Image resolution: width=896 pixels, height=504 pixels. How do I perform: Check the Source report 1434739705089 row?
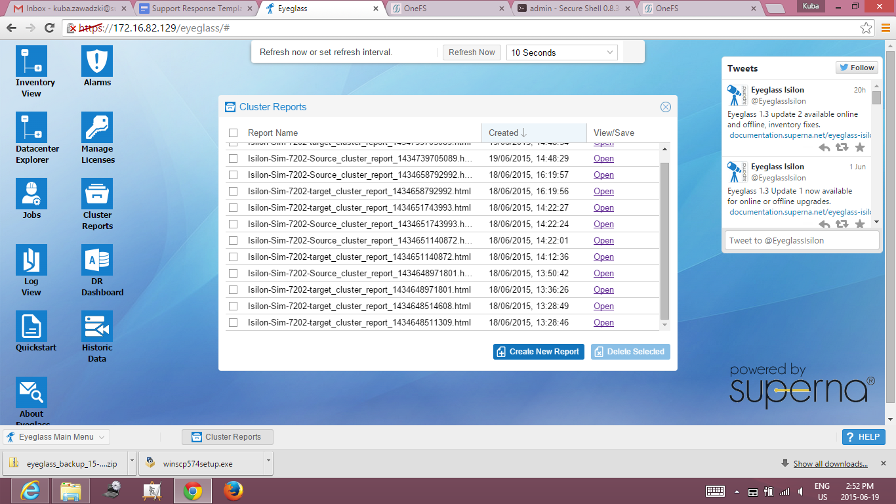coord(233,159)
